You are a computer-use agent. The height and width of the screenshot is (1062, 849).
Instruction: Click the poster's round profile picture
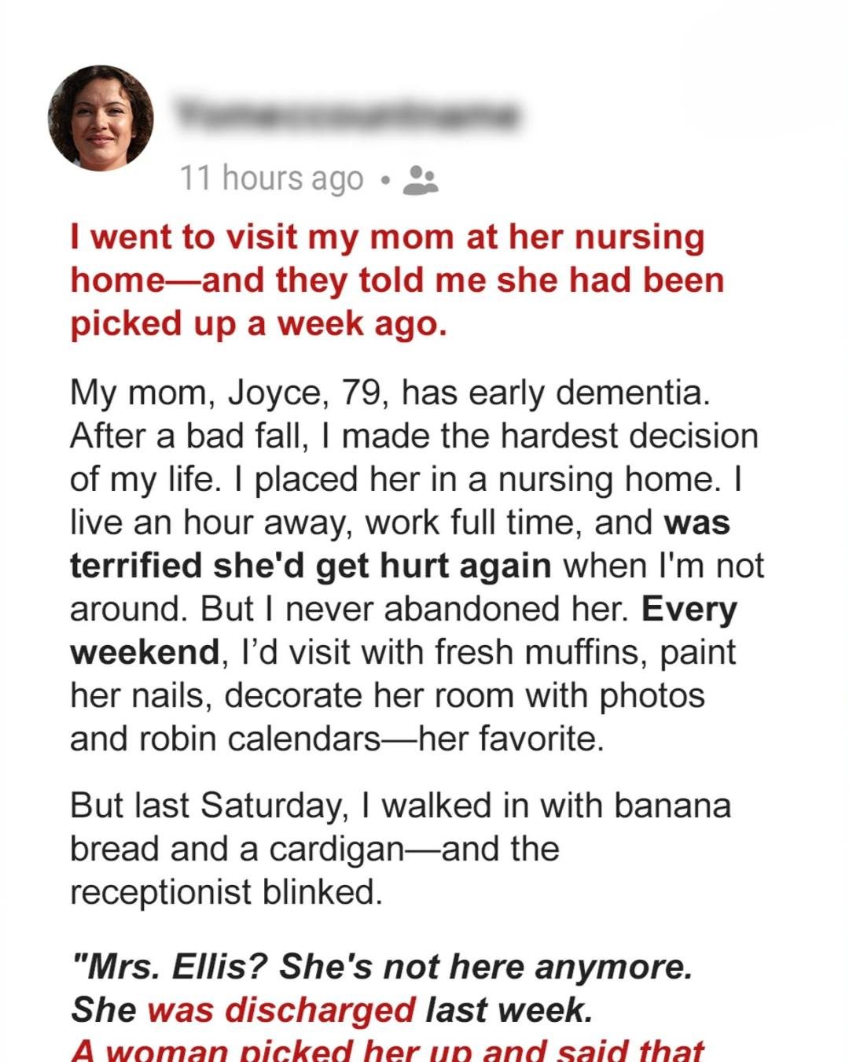(x=101, y=118)
